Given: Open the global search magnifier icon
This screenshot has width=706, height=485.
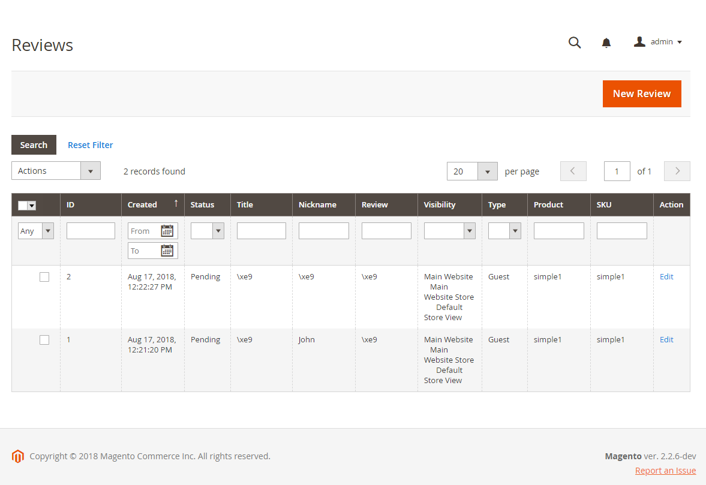Looking at the screenshot, I should (574, 43).
